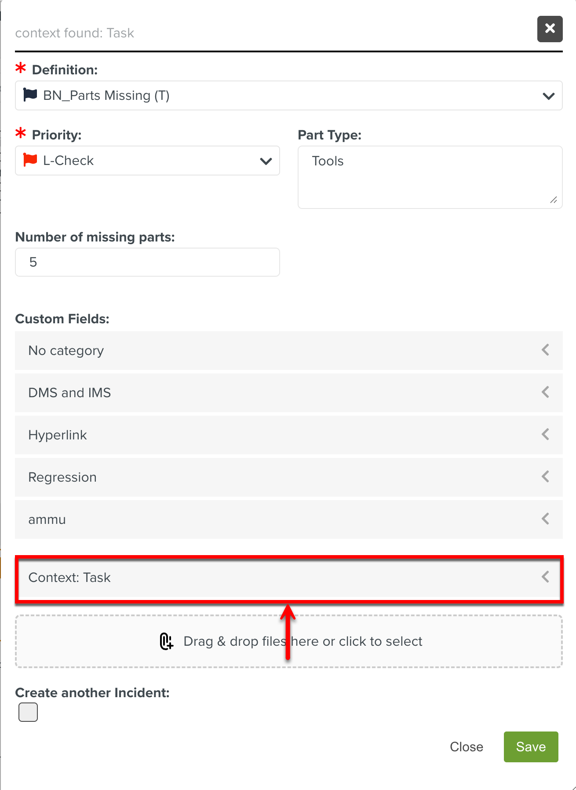Screen dimensions: 576x790
Task: Expand the DMS and IMS section
Action: (545, 392)
